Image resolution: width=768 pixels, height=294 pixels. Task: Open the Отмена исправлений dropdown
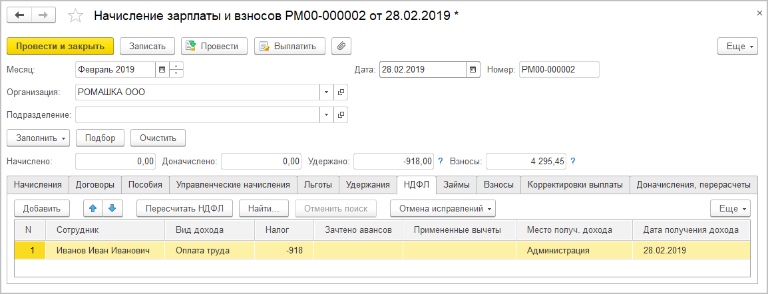[443, 208]
